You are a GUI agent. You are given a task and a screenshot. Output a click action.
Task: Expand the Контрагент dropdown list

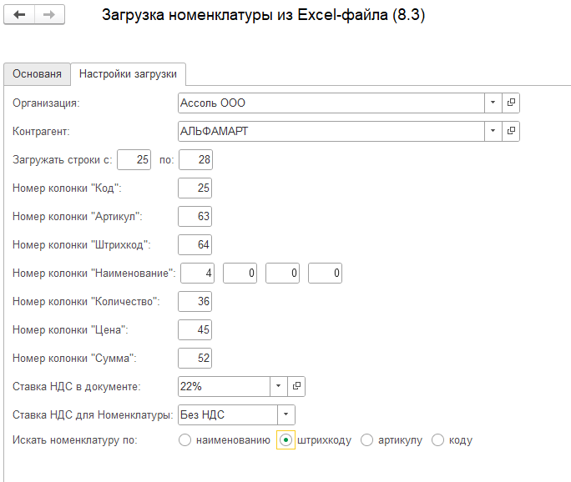coord(493,131)
